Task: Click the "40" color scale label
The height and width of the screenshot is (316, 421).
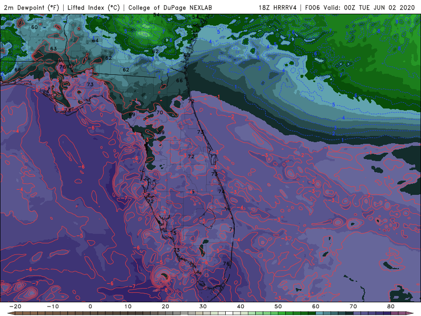Action: point(240,307)
